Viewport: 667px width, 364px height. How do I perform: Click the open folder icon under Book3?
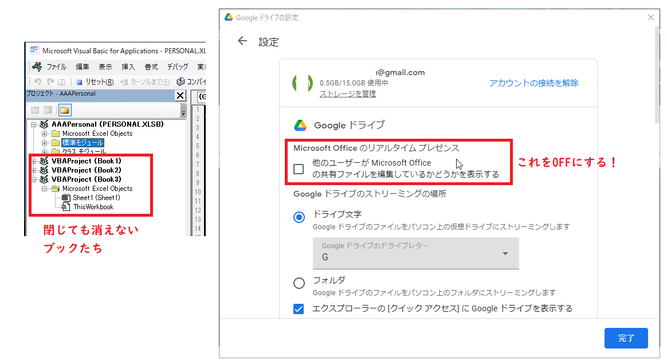coord(56,189)
